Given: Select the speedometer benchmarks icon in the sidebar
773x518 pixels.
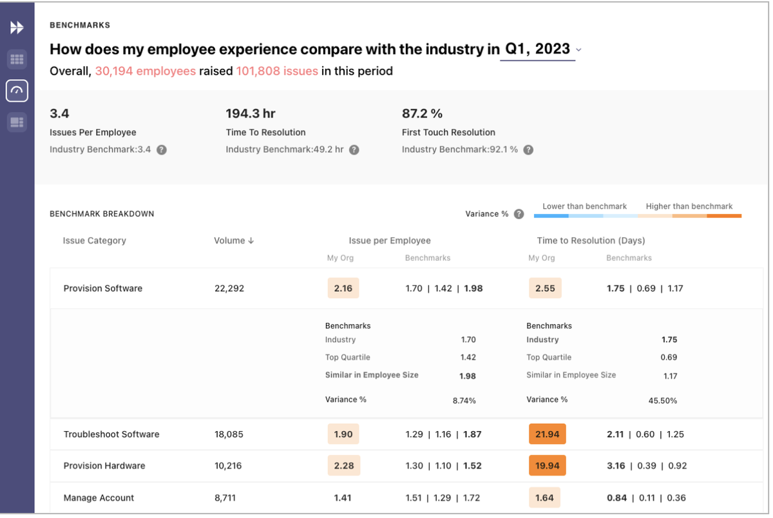Looking at the screenshot, I should click(17, 90).
